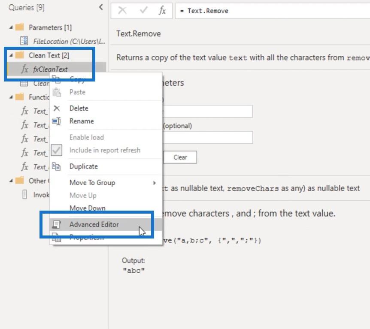The image size is (370, 329).
Task: Click the Functions folder icon
Action: pyautogui.click(x=20, y=97)
